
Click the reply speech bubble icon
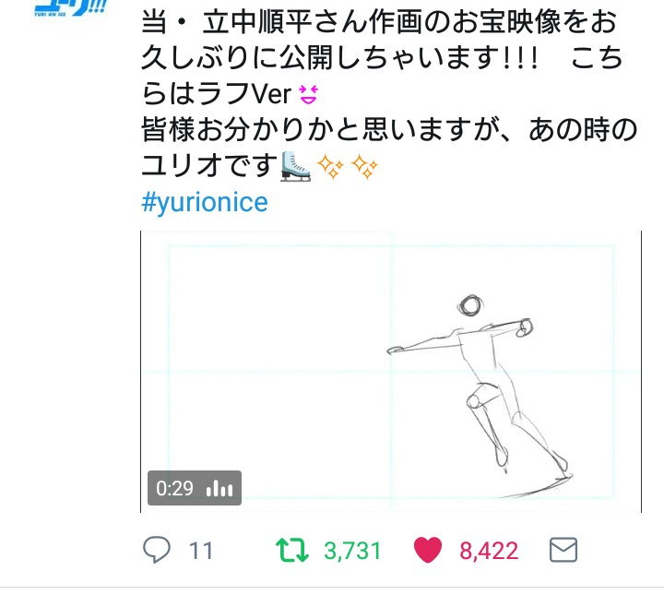pyautogui.click(x=158, y=551)
